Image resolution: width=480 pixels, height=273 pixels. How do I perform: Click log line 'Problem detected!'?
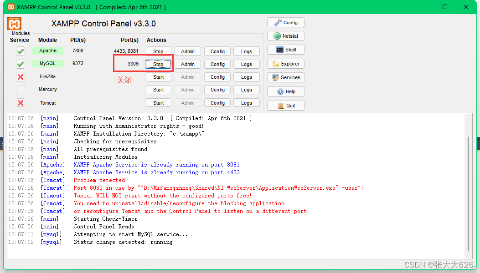(x=100, y=180)
